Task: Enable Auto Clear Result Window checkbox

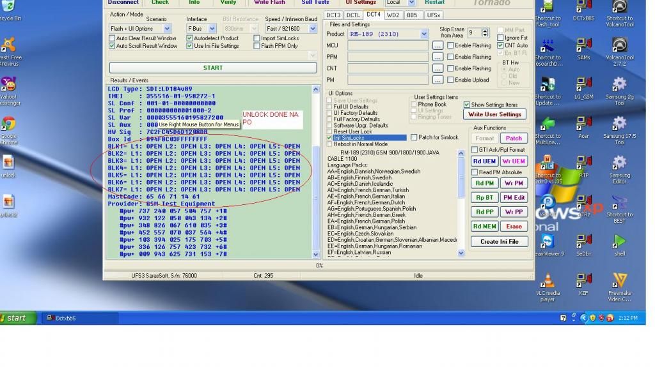Action: [113, 38]
